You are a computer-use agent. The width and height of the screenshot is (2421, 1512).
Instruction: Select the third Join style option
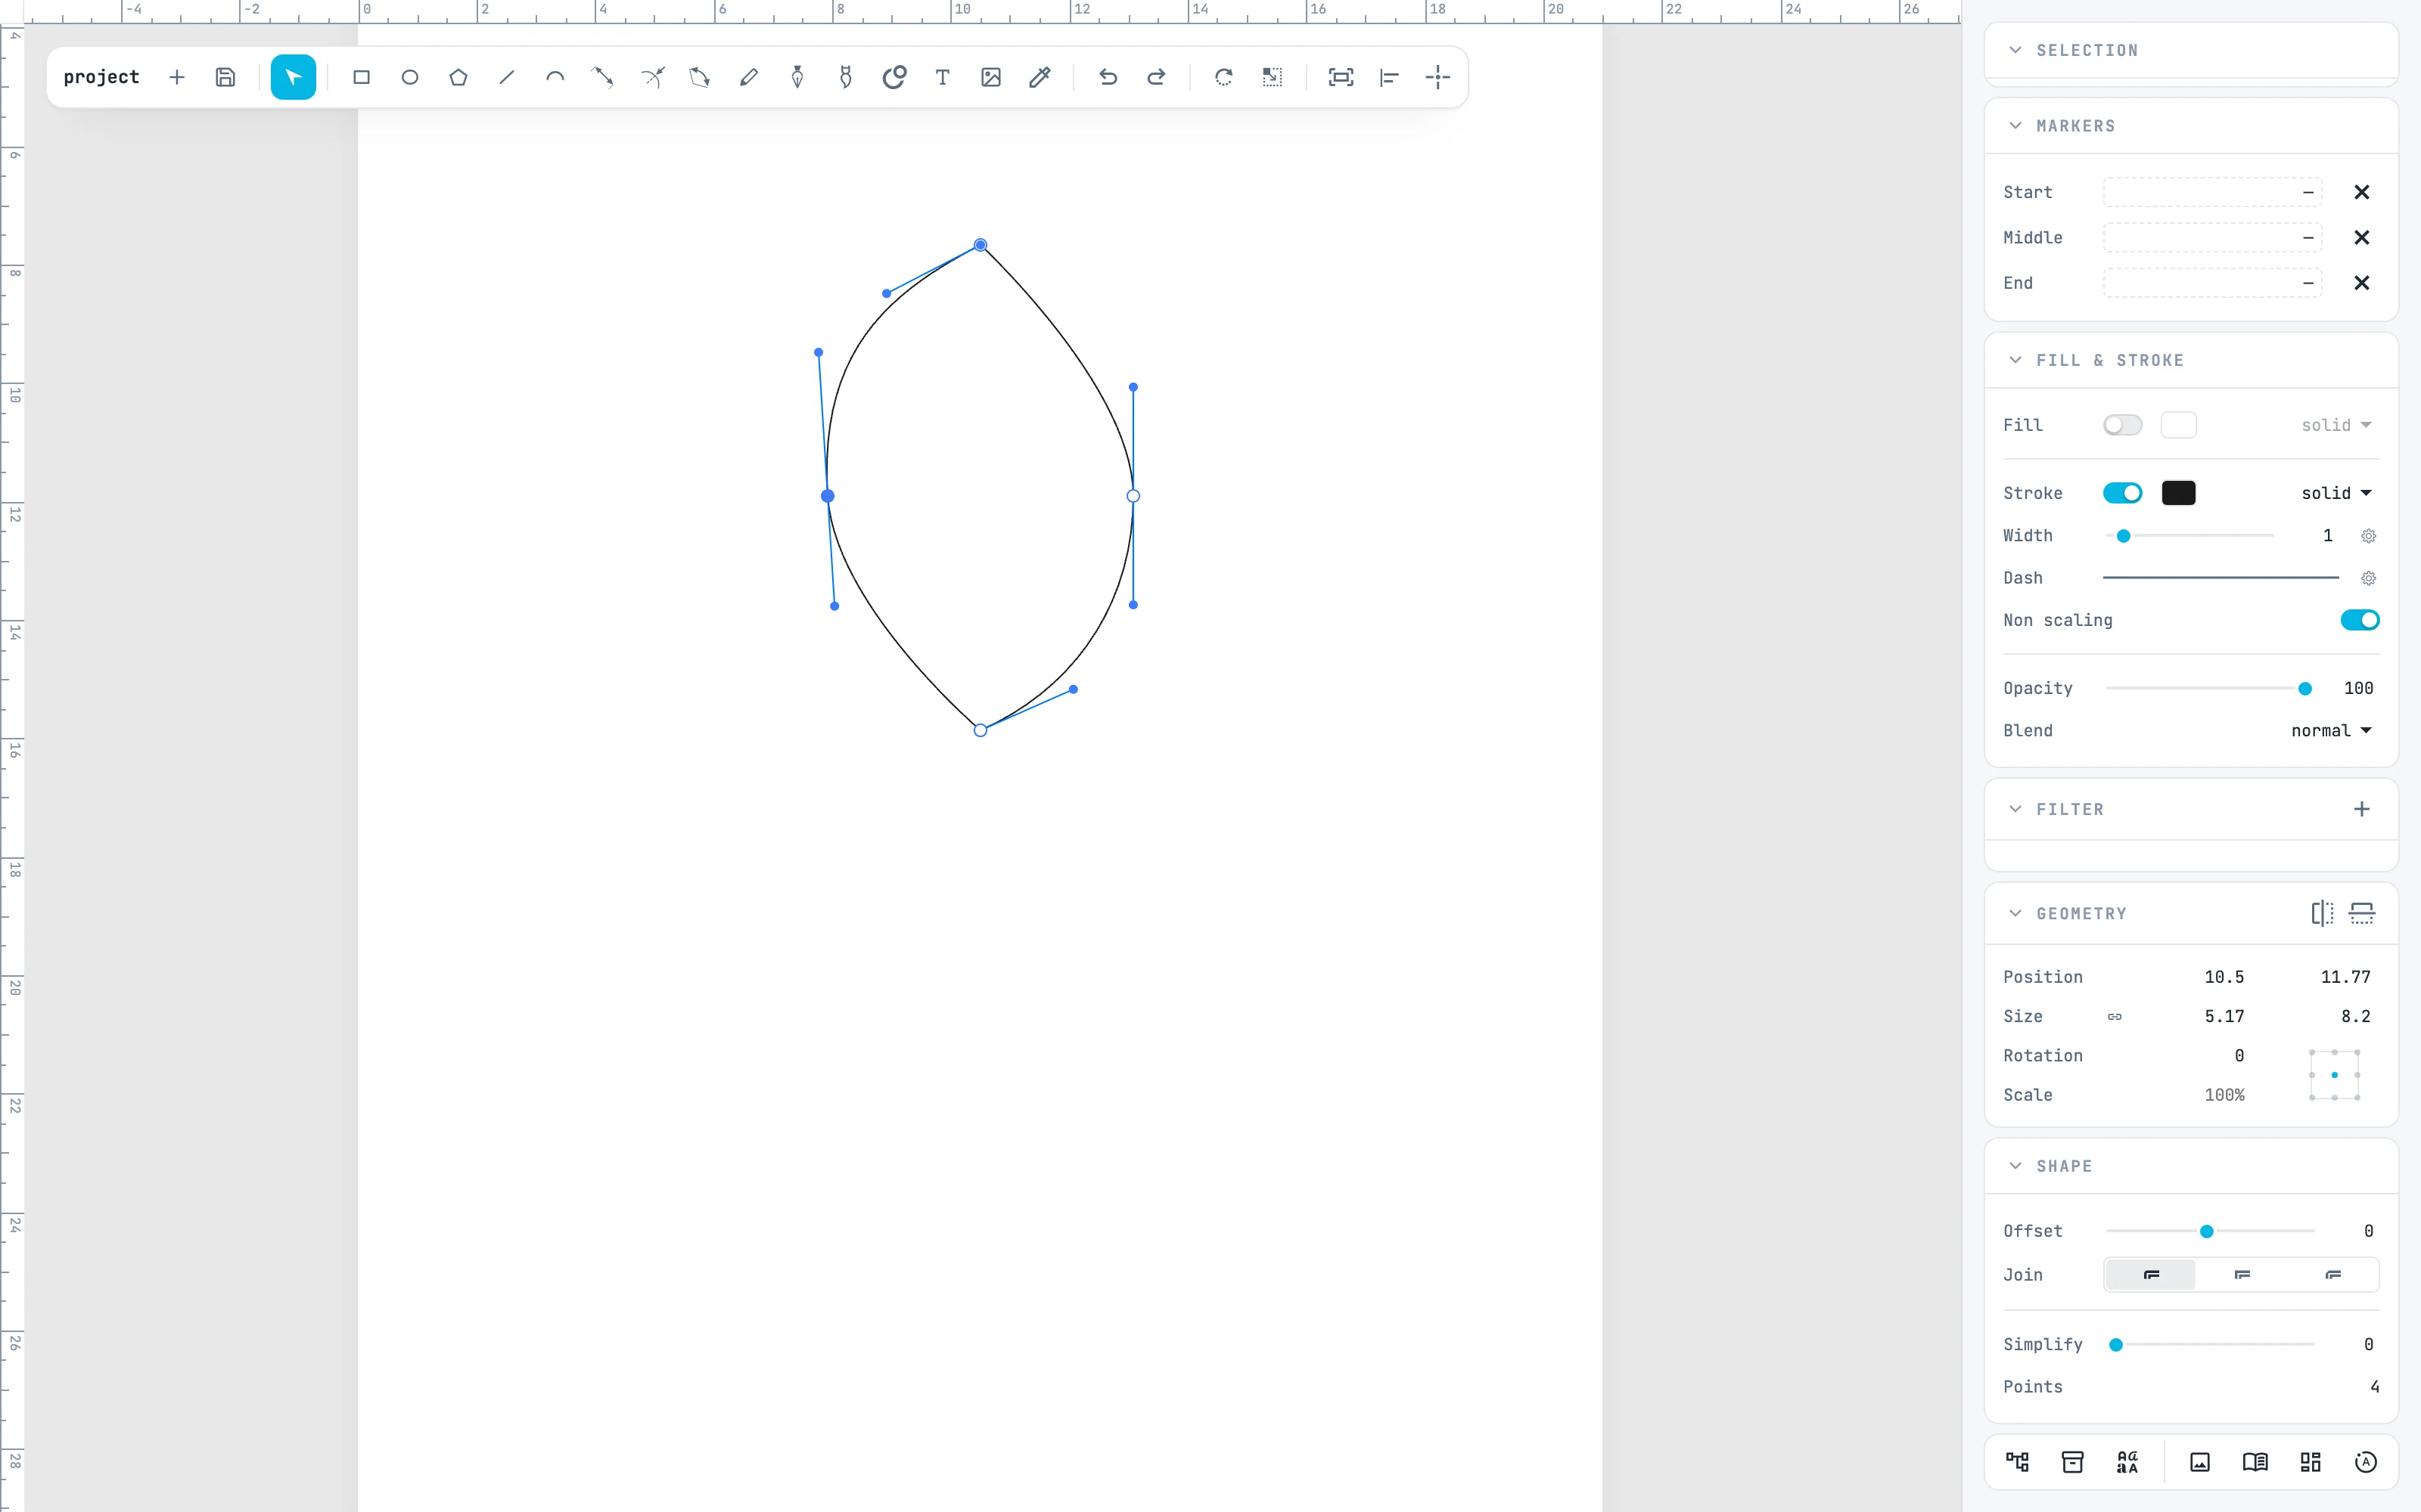(x=2333, y=1274)
